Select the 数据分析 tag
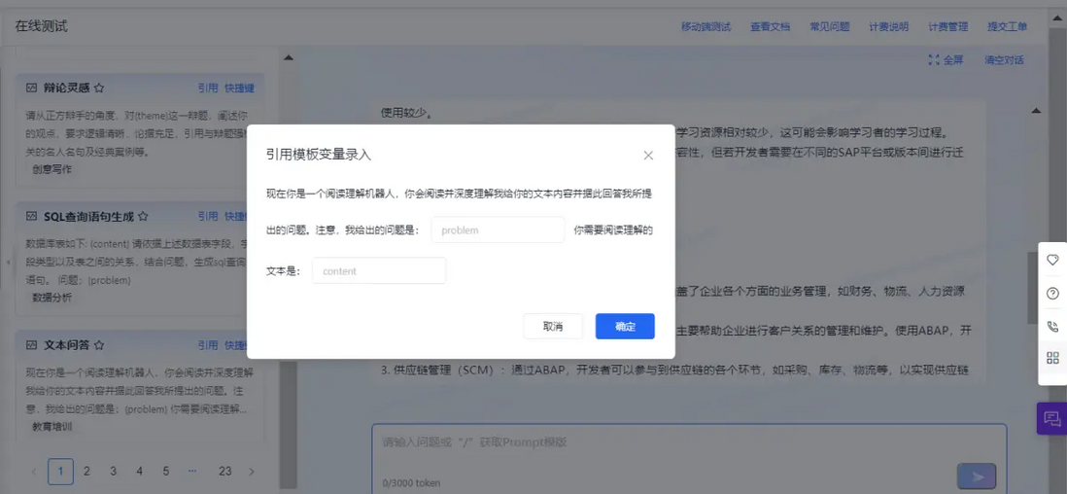The height and width of the screenshot is (494, 1067). pyautogui.click(x=52, y=298)
